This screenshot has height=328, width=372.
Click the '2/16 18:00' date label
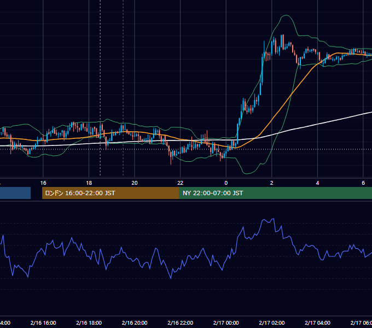click(89, 323)
